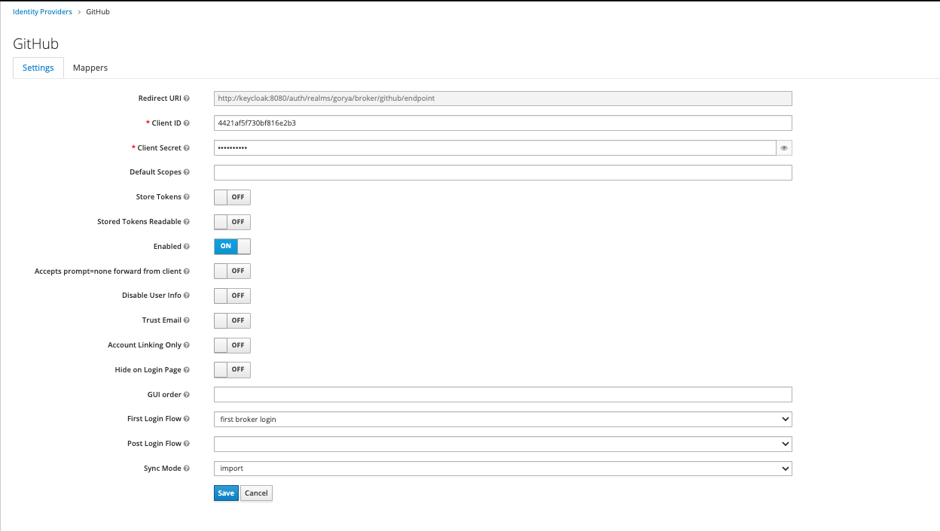Click the GitHub page heading
The image size is (940, 531).
point(36,44)
